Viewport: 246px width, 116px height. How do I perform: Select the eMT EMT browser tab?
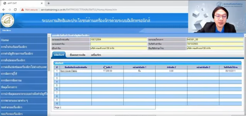click(x=23, y=3)
